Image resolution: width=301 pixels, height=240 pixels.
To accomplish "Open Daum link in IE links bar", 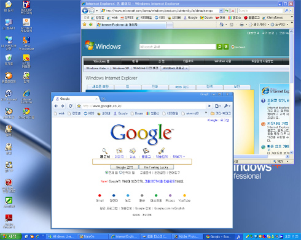I will 206,18.
